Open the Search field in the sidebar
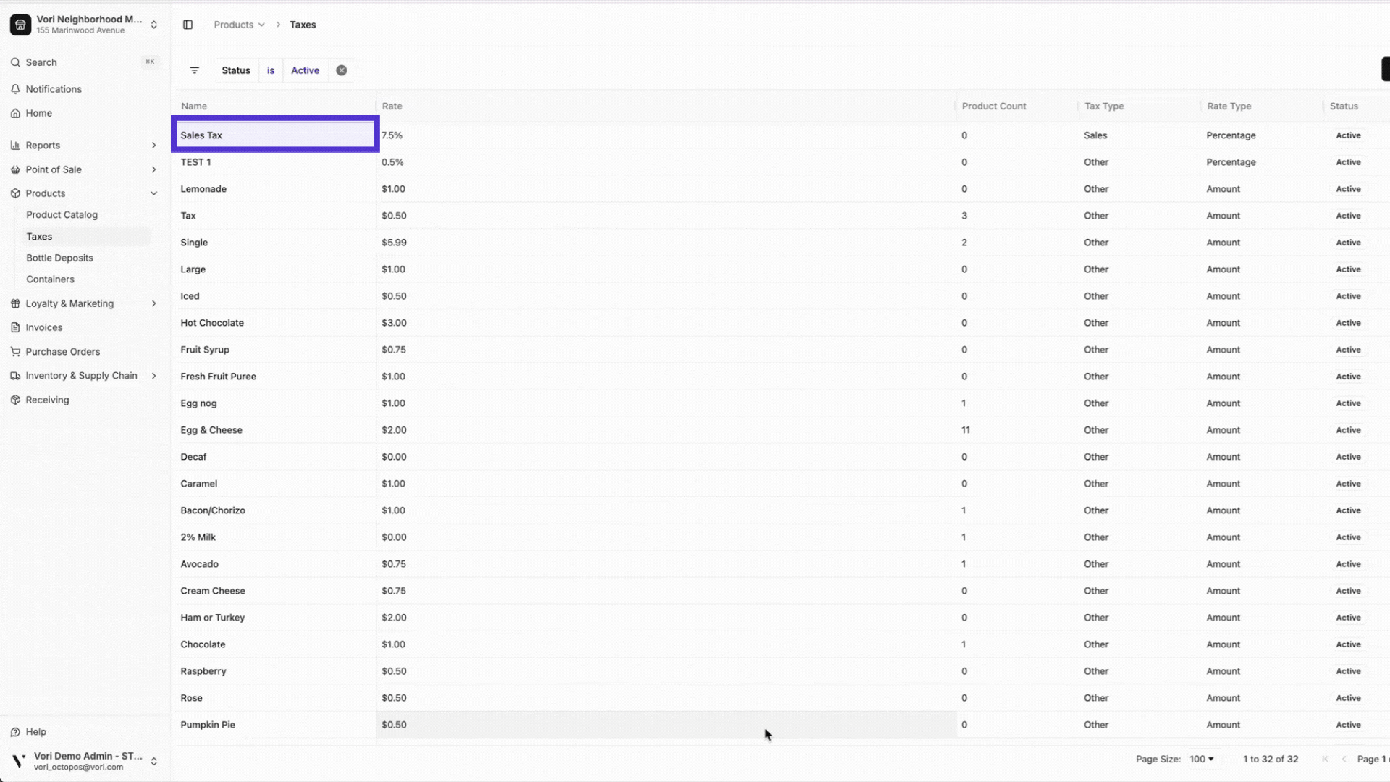Screen dimensions: 1390x782 click(x=15, y=62)
